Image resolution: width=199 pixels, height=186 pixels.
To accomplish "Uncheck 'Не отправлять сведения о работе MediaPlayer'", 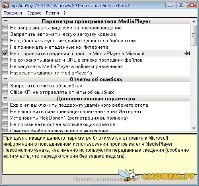I will [5, 53].
